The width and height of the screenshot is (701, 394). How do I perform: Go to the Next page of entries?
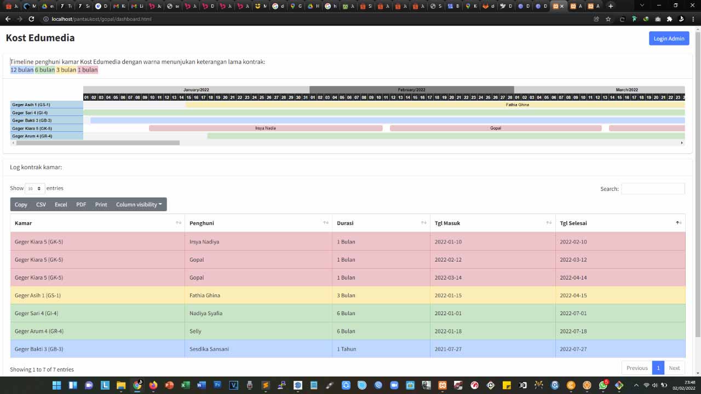(x=674, y=368)
